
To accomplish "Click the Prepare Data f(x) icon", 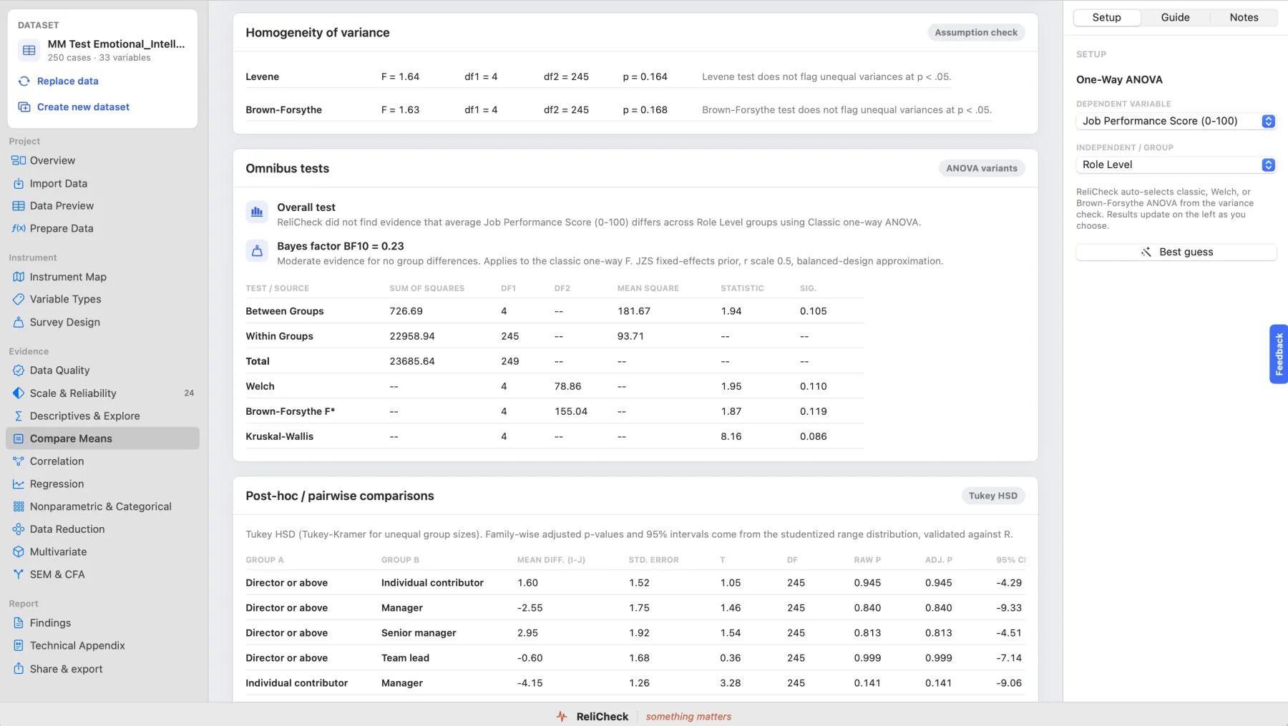I will [19, 228].
